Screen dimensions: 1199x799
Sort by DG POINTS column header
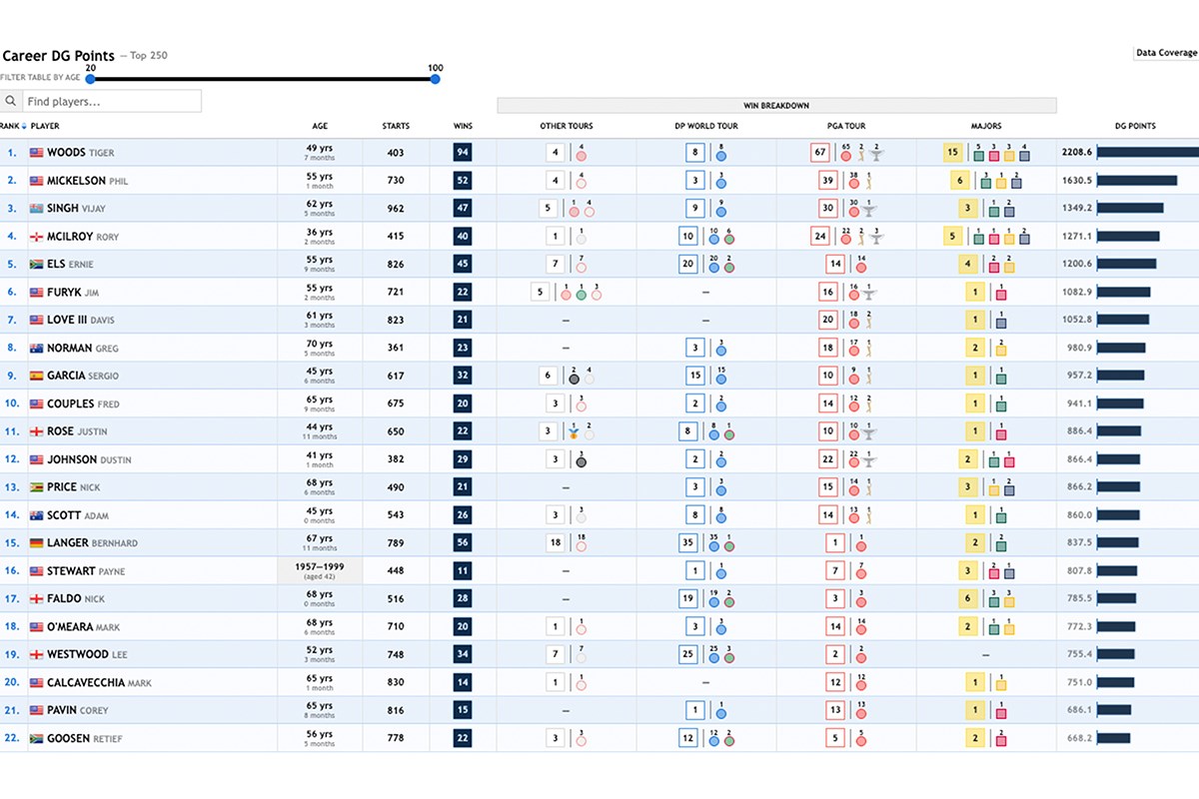point(1135,126)
